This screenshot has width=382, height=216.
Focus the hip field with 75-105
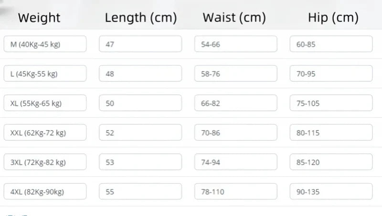tap(331, 103)
